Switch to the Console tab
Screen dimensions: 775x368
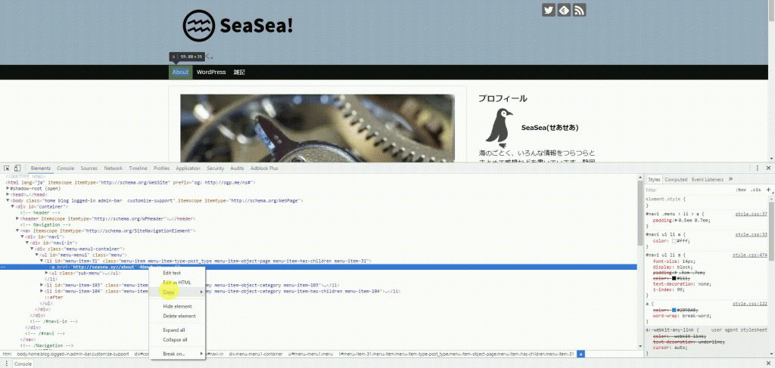point(65,169)
